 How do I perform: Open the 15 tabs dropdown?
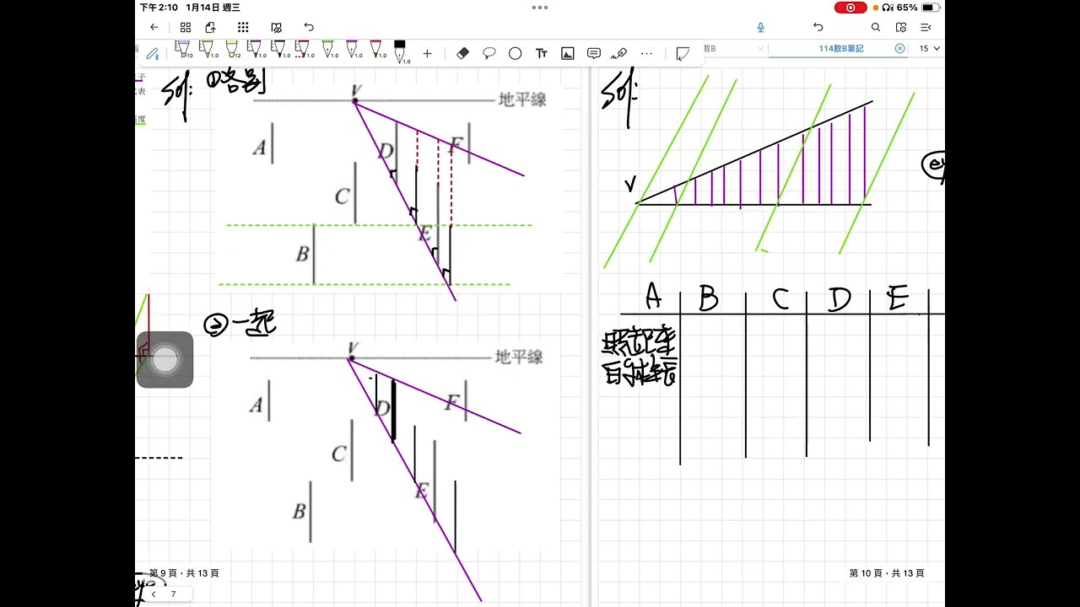pos(929,49)
